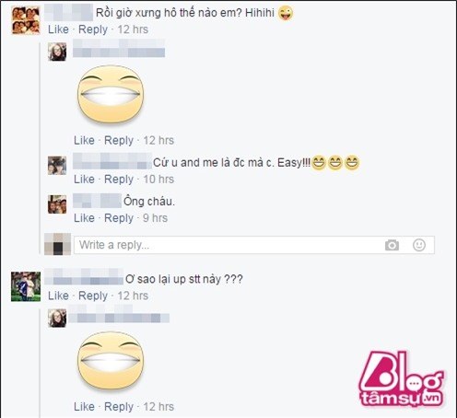Screen dimensions: 457x418
Task: Reply to the 'Rồi giờ xưng hô thế nào em' comment
Action: pyautogui.click(x=93, y=29)
